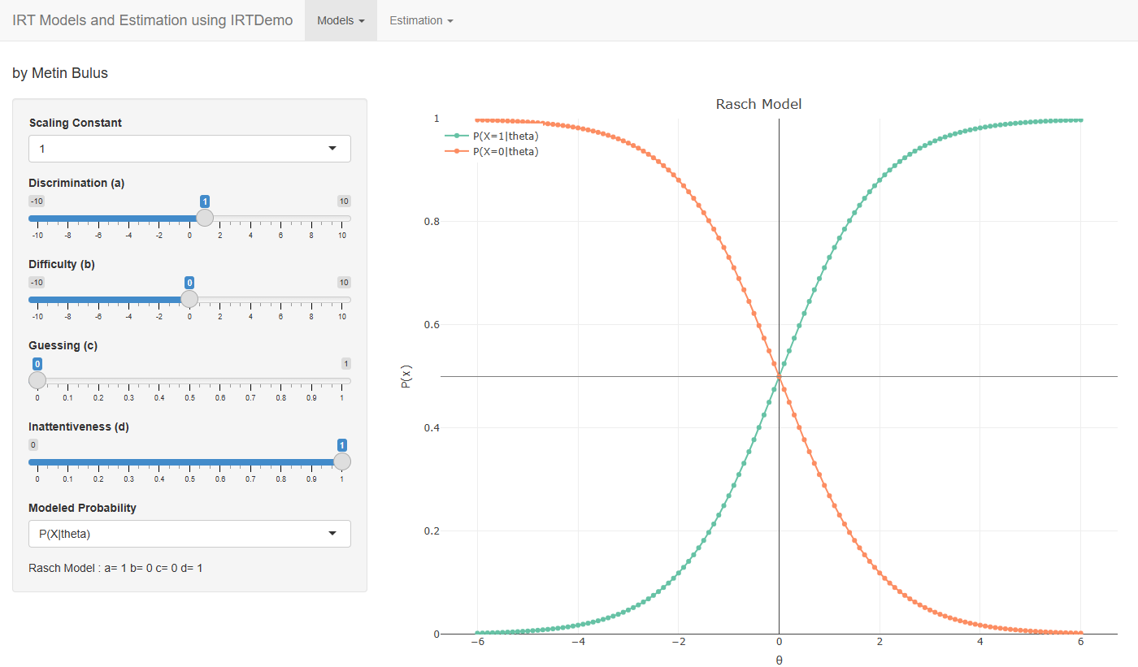The image size is (1138, 667).
Task: Click the Rasch Model parameter summary text
Action: [115, 568]
